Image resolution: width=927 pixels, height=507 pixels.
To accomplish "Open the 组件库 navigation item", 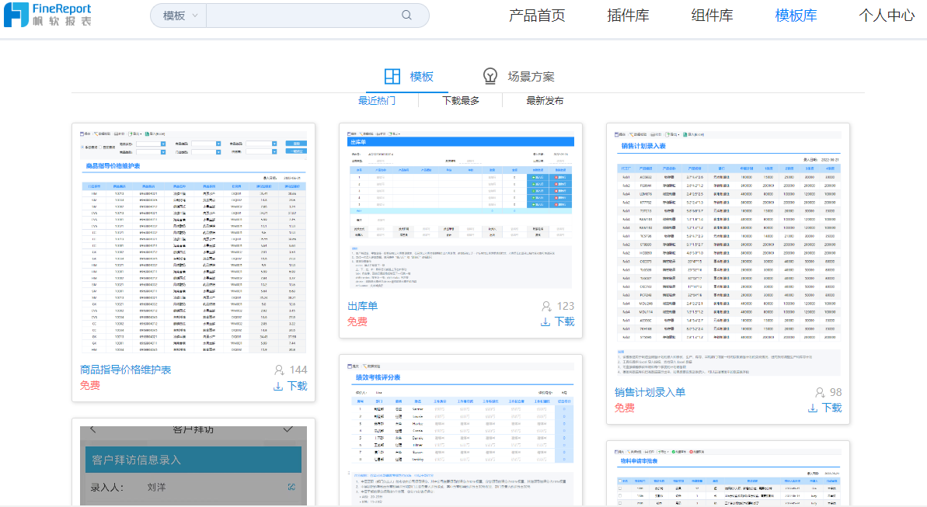I will (712, 16).
